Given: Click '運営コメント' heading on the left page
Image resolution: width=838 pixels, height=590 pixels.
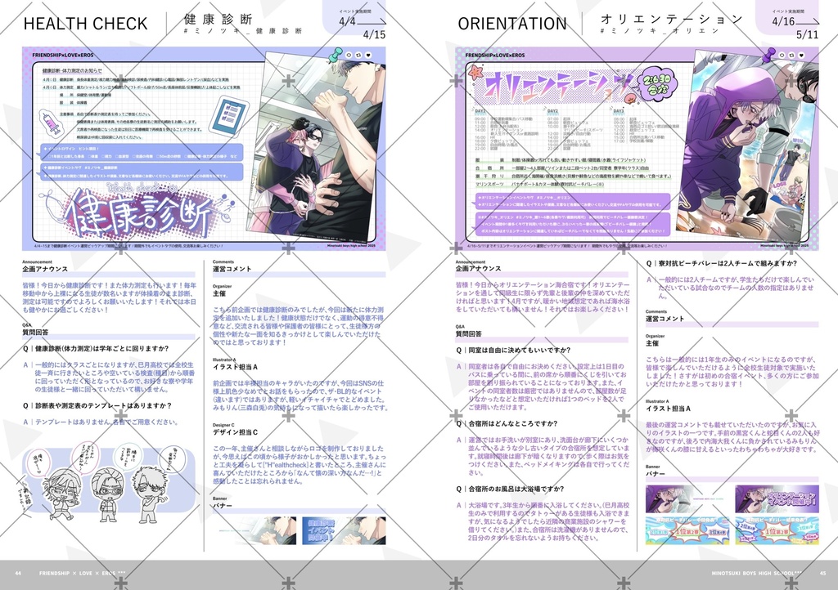Looking at the screenshot, I should coord(232,269).
